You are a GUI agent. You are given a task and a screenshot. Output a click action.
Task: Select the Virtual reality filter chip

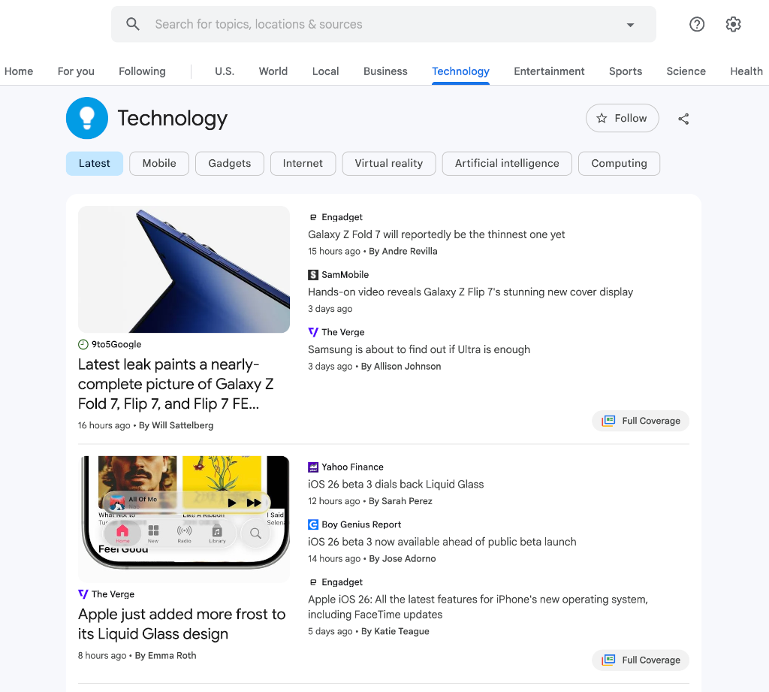point(388,163)
